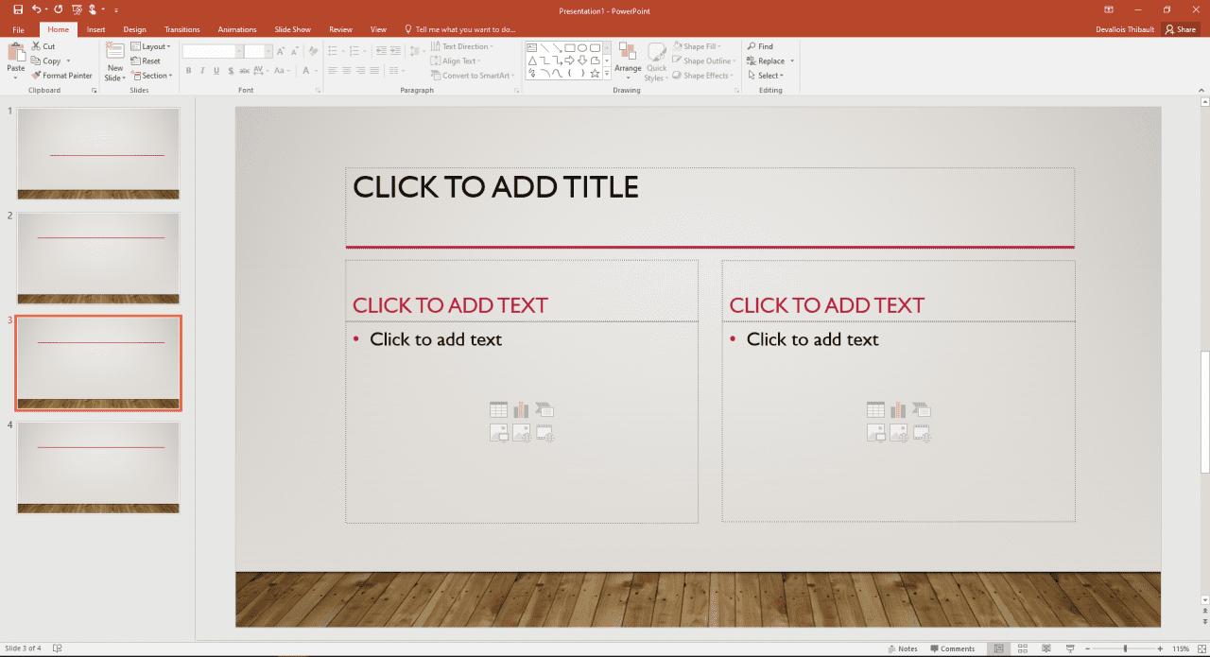This screenshot has width=1210, height=657.
Task: Insert a rectangle from the shapes gallery
Action: tap(571, 45)
